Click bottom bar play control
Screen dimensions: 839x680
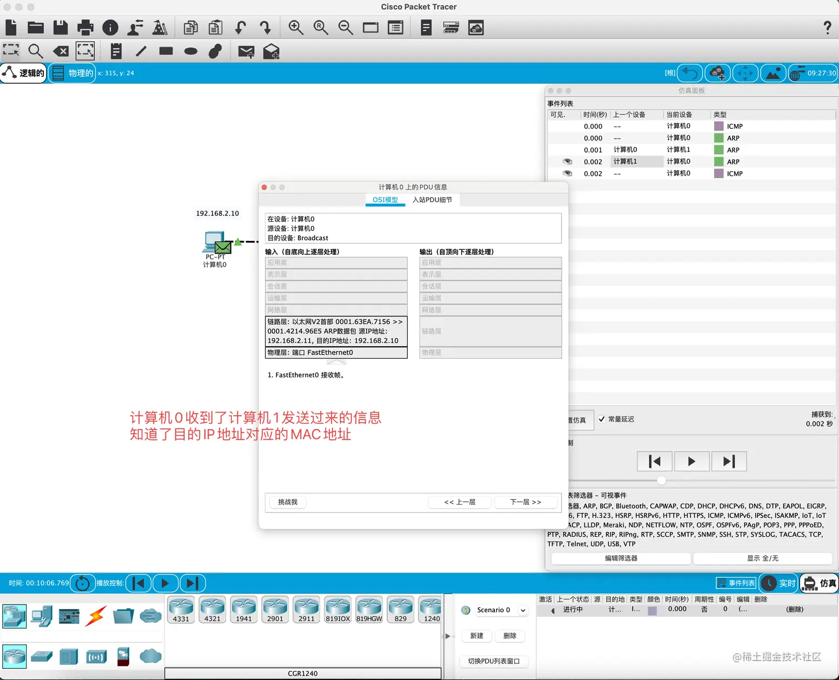(165, 583)
